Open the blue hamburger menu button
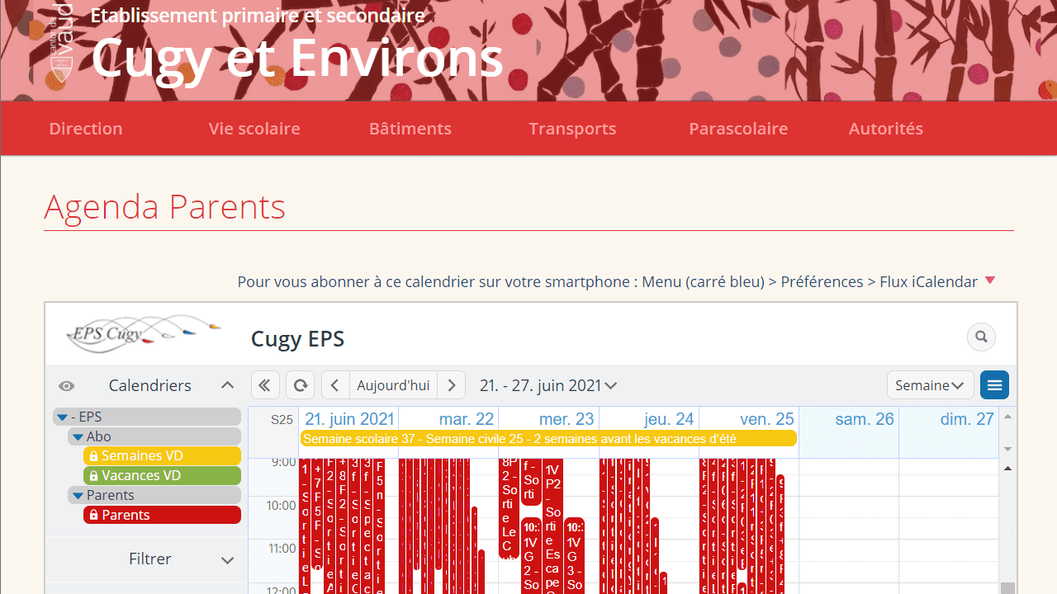1057x594 pixels. (x=994, y=385)
